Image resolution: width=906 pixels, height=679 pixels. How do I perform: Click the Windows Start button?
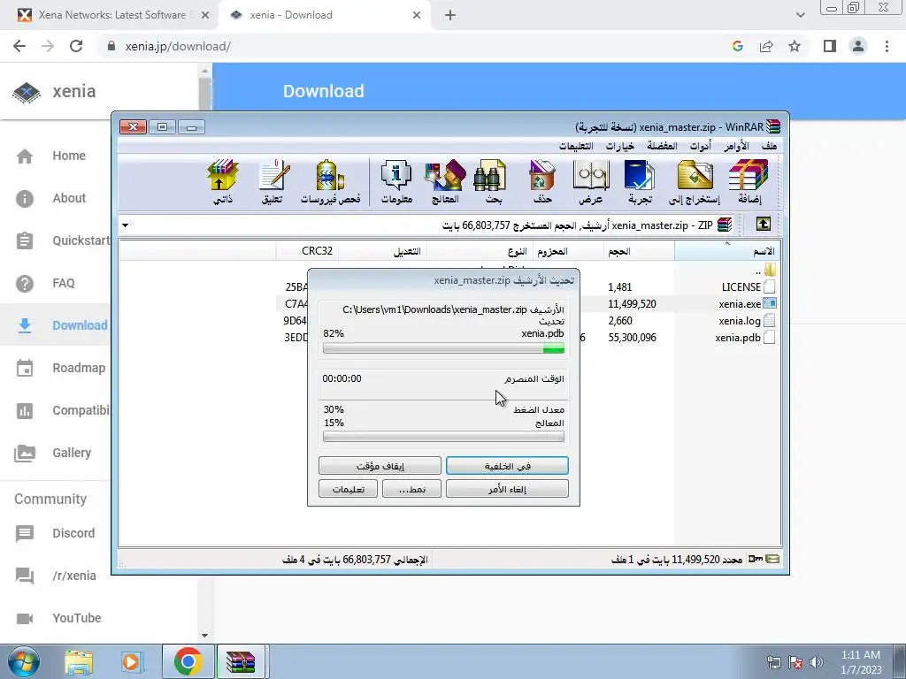(x=24, y=661)
